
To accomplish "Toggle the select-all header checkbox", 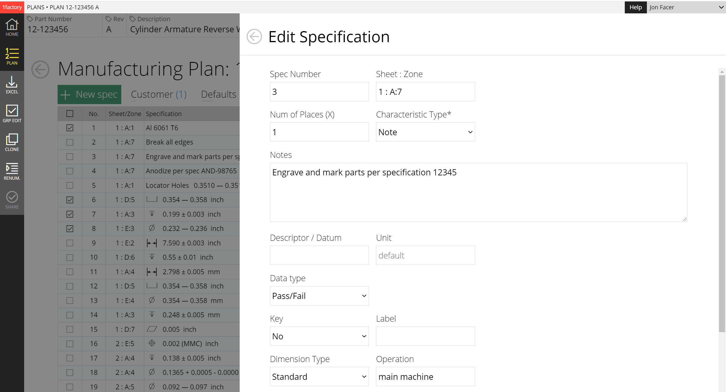I will (70, 114).
